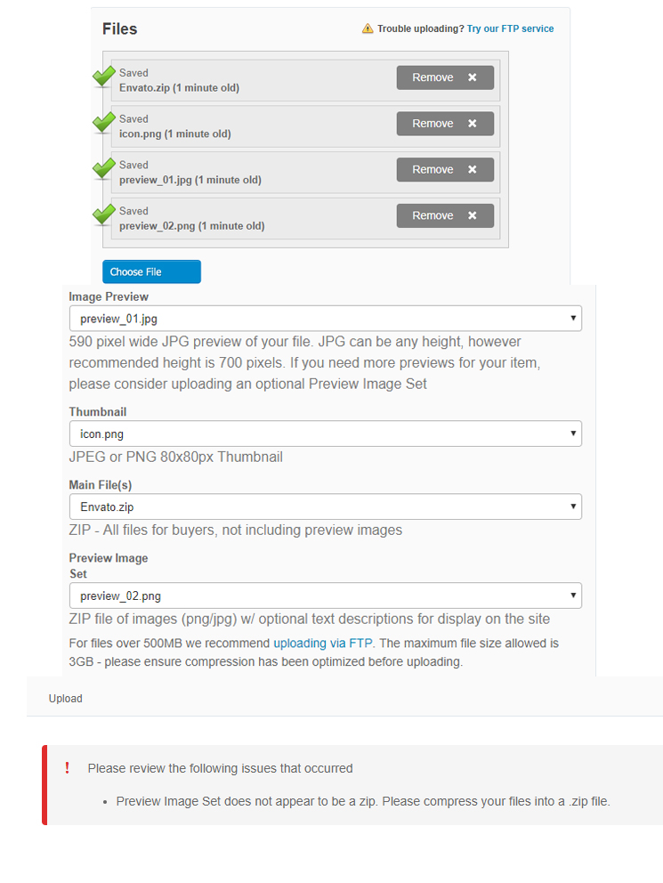663x883 pixels.
Task: Open the Try our FTP service link
Action: (x=511, y=28)
